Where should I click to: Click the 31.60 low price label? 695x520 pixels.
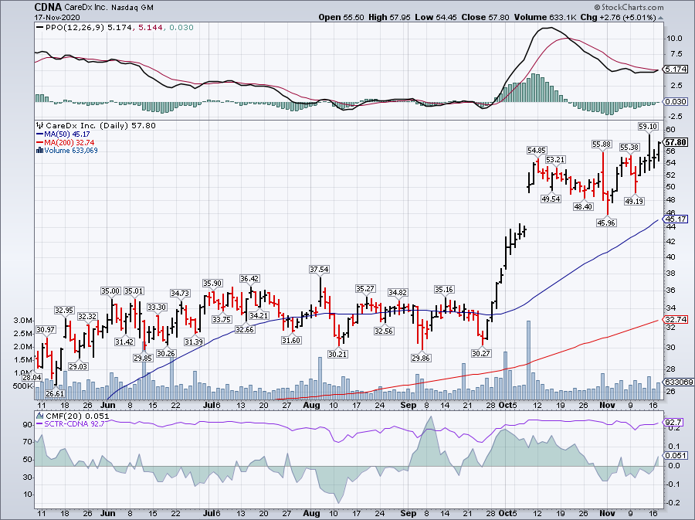(291, 341)
